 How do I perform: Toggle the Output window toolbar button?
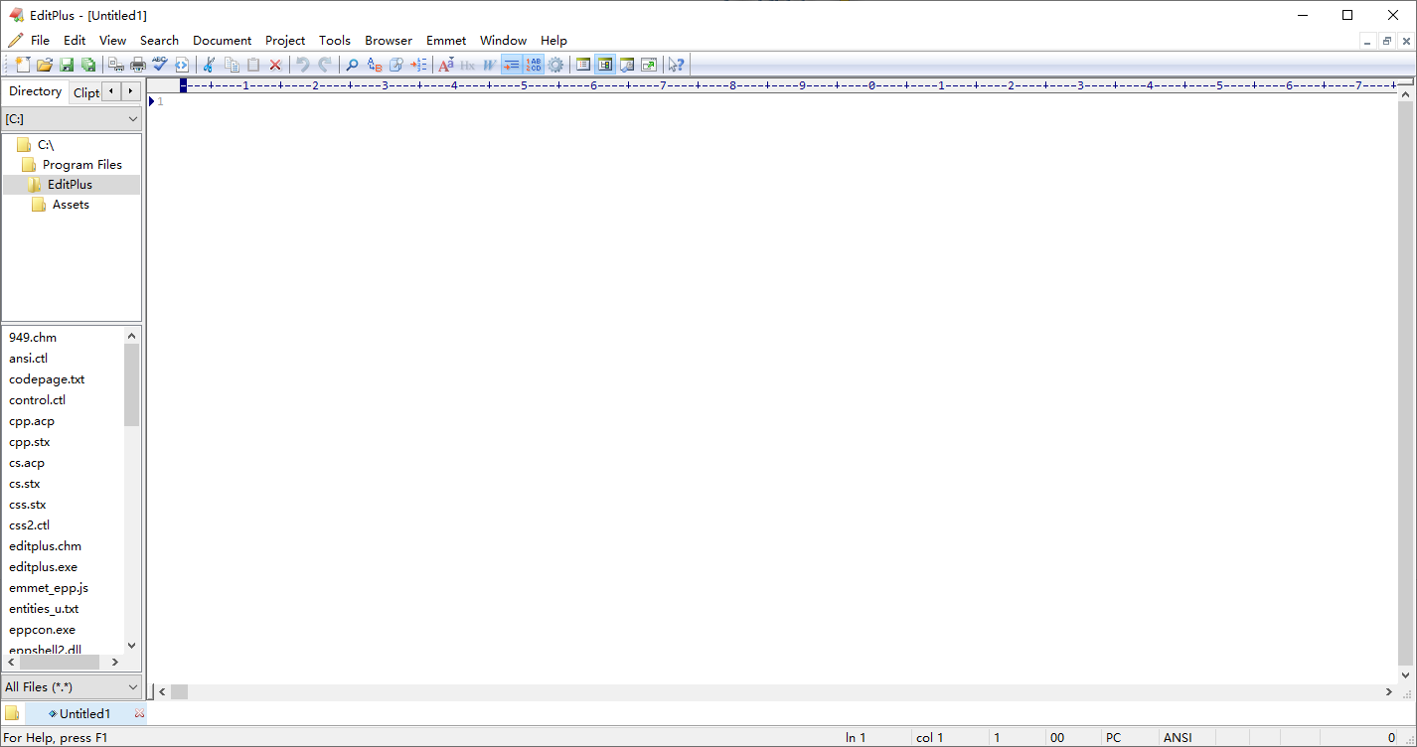click(x=627, y=65)
